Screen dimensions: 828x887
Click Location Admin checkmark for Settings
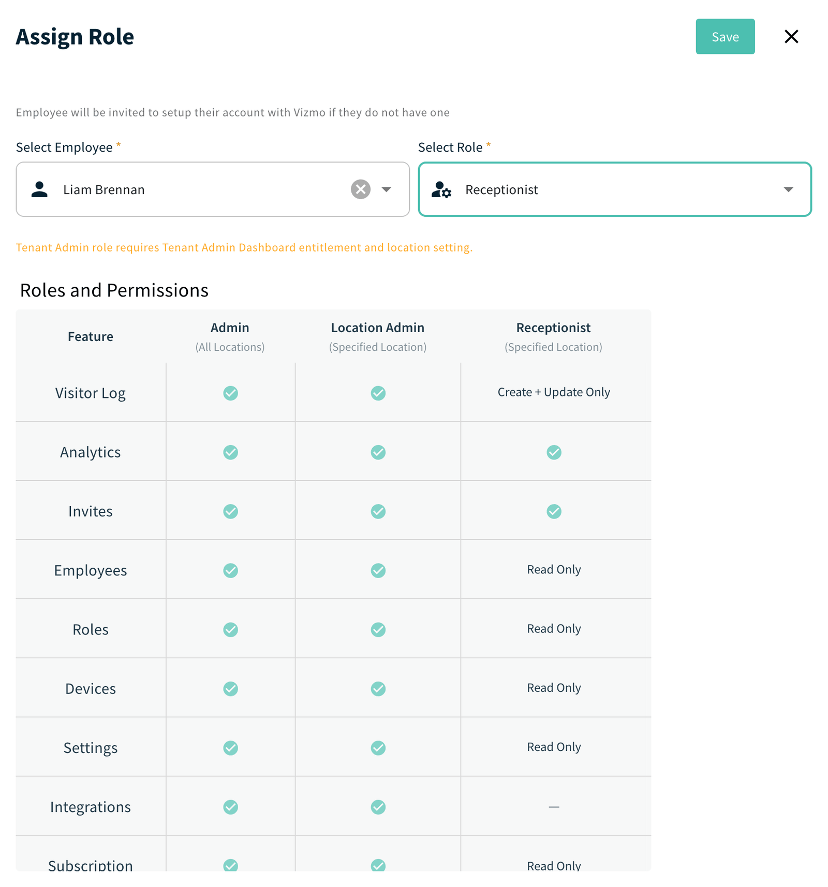pyautogui.click(x=378, y=748)
